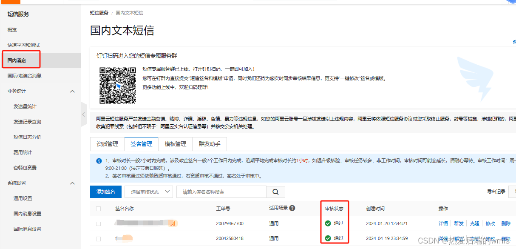The width and height of the screenshot is (516, 249).
Task: Open 费用统计 in the sidebar
Action: pos(23,152)
